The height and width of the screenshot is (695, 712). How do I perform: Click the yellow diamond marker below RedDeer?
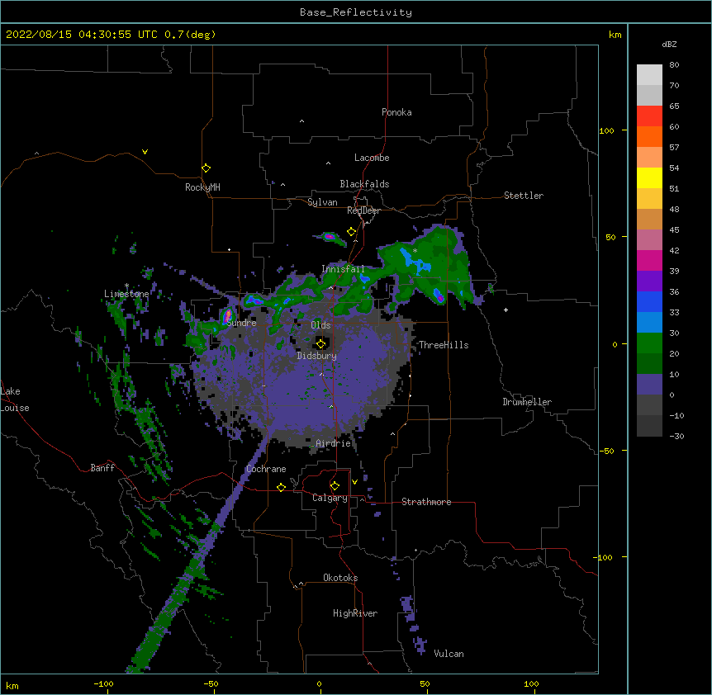(x=351, y=232)
